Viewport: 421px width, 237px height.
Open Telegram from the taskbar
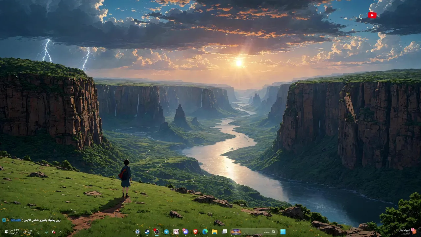(166, 232)
